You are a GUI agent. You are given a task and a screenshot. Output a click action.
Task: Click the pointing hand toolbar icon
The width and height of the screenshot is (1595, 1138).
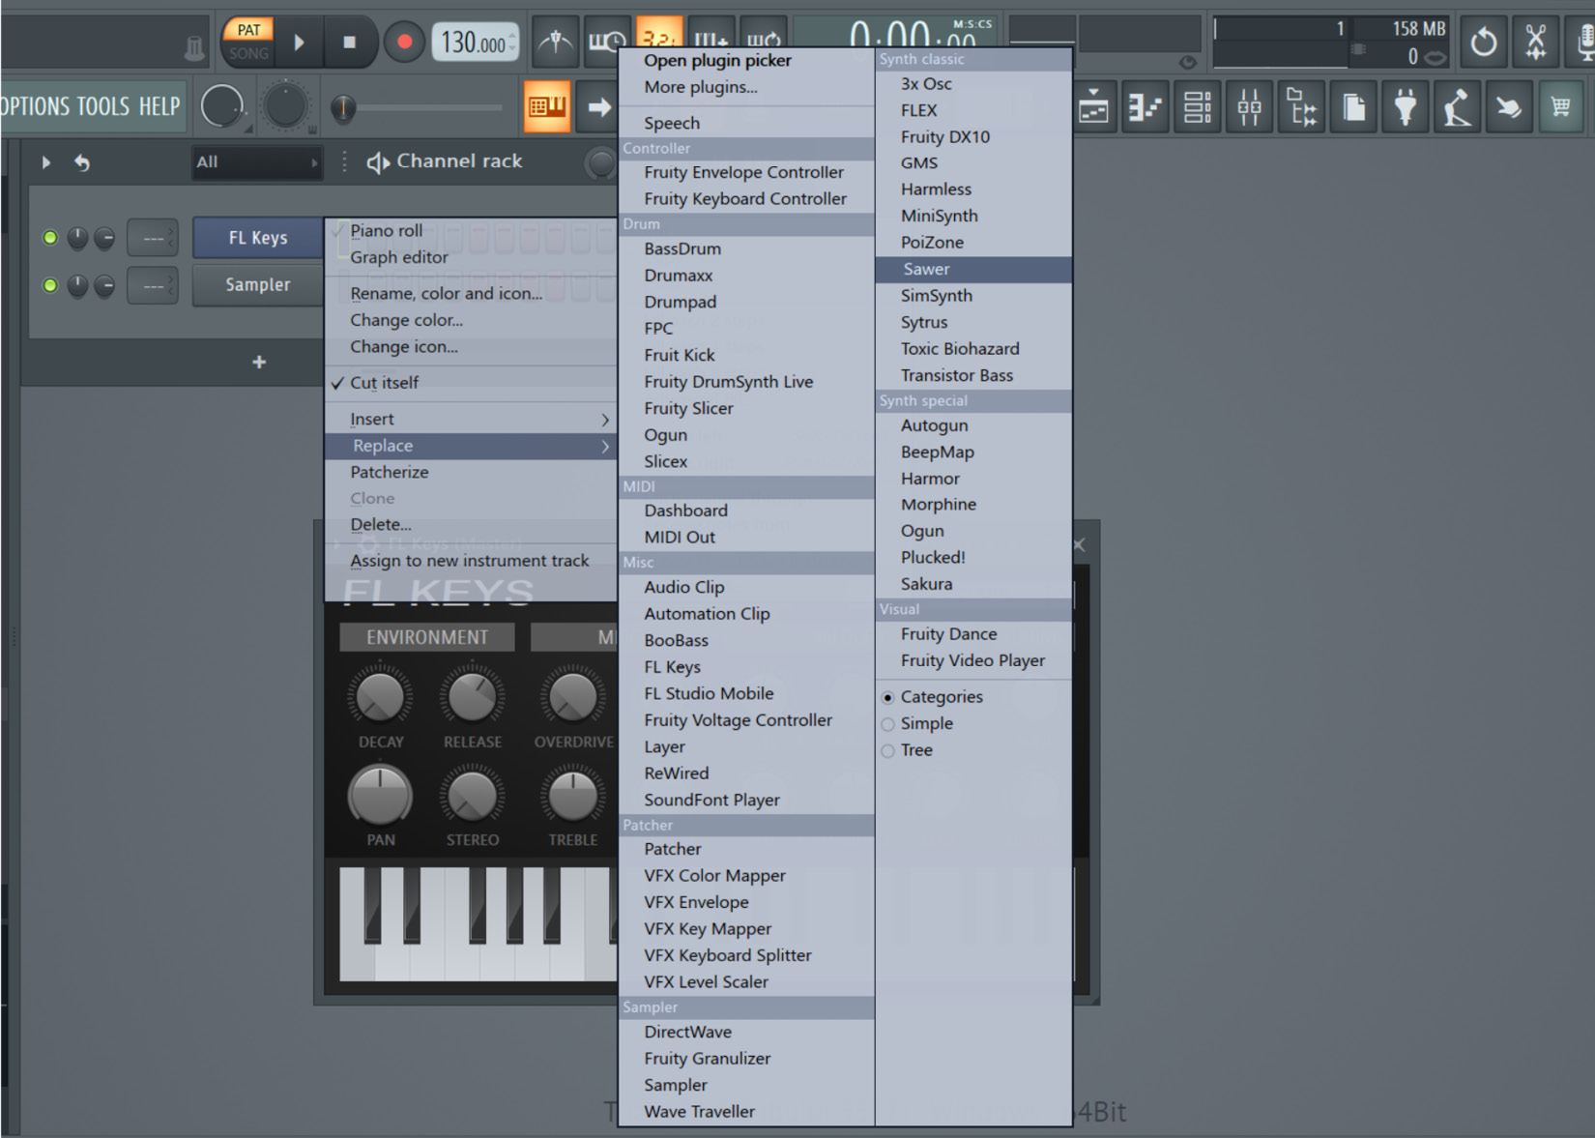click(x=1509, y=107)
